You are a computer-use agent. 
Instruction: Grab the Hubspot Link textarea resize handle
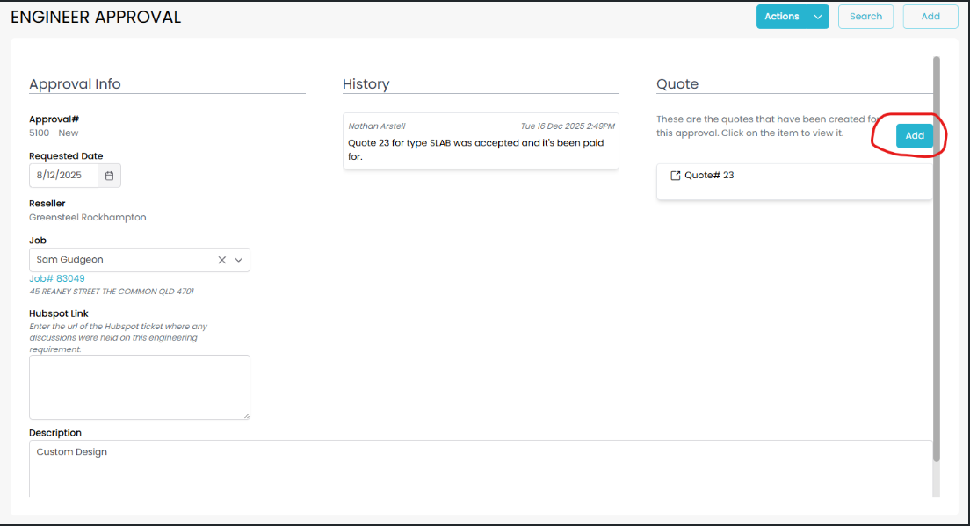click(x=245, y=414)
